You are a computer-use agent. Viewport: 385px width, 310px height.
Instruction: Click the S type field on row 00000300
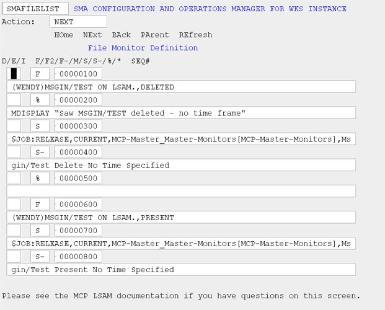tap(40, 126)
